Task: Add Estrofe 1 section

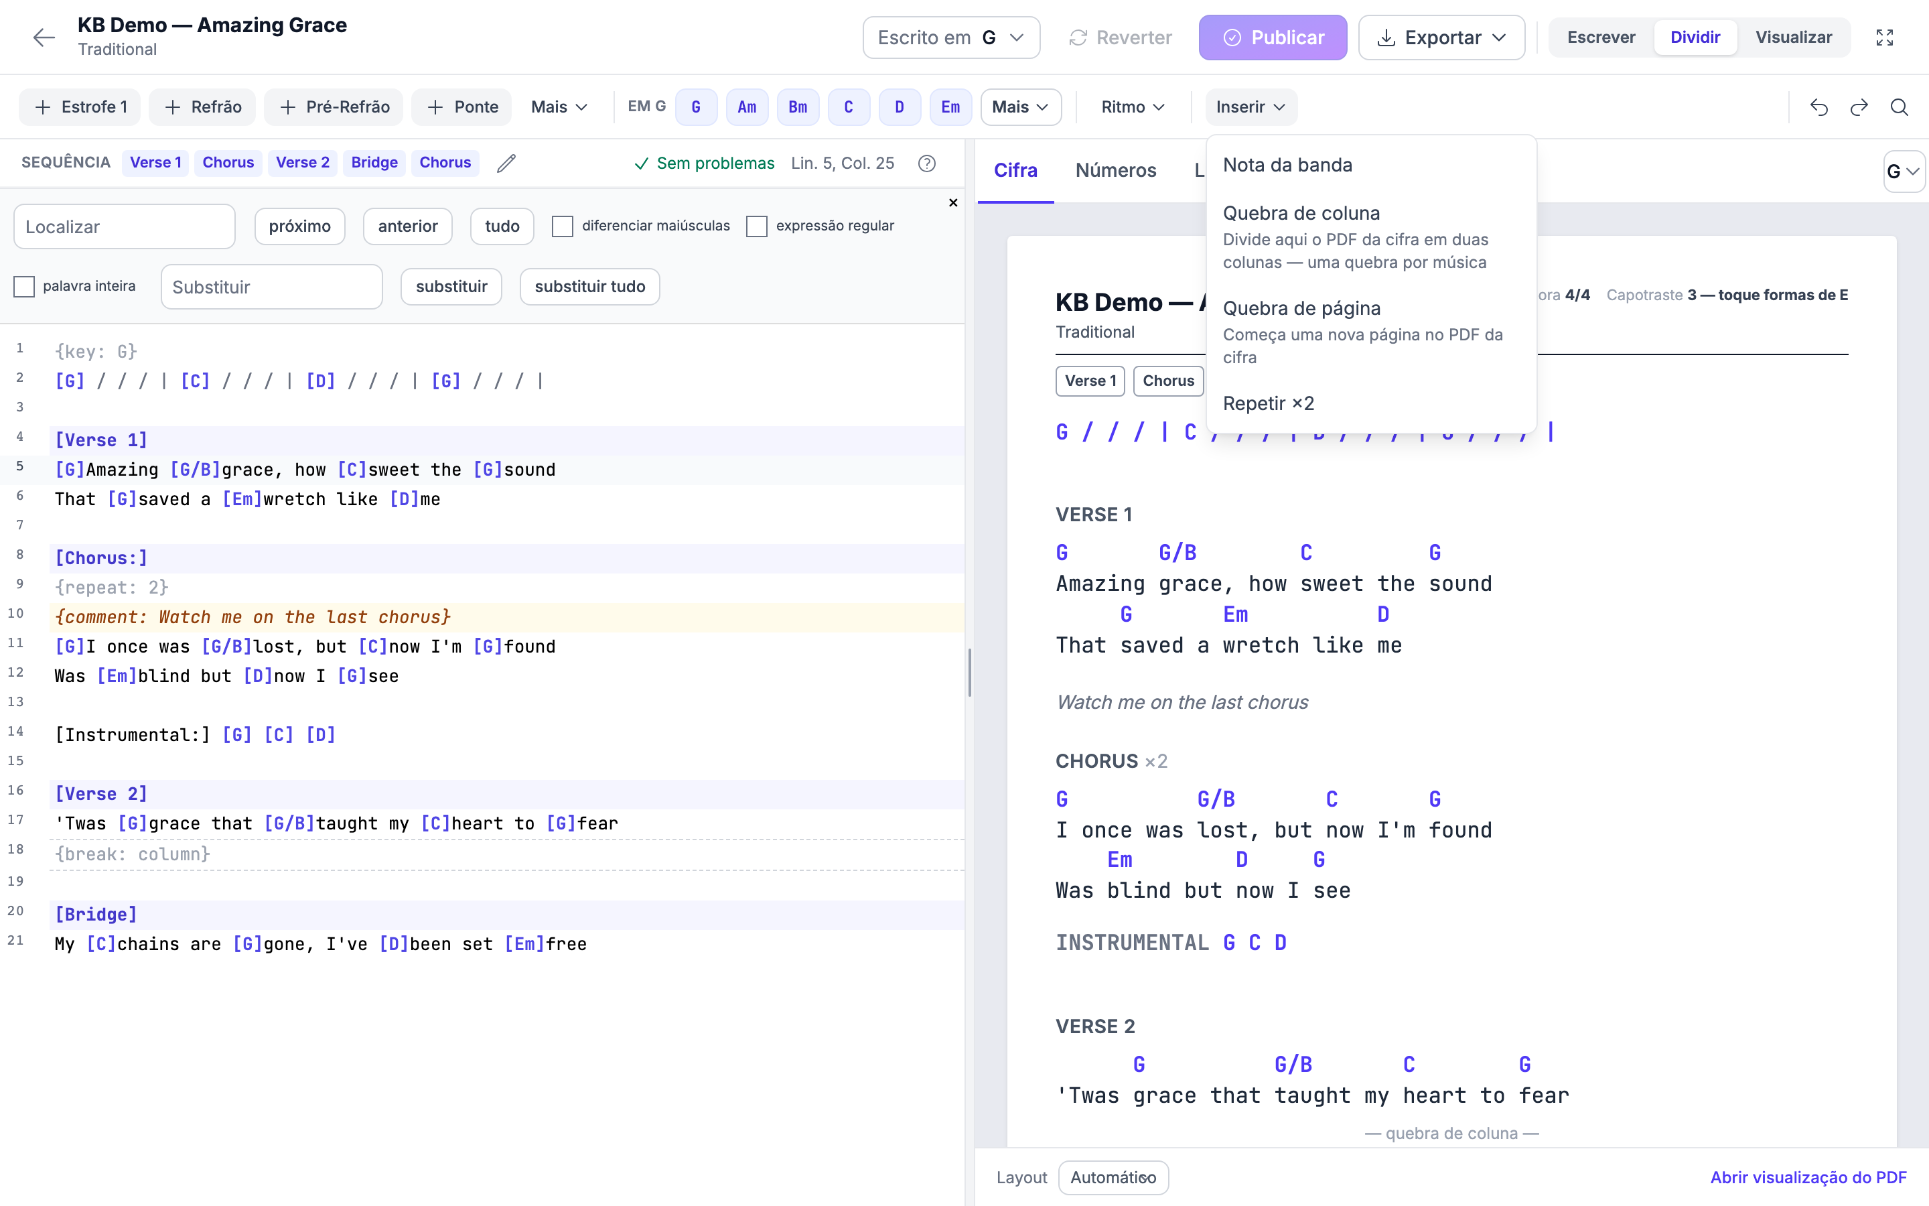Action: (x=80, y=107)
